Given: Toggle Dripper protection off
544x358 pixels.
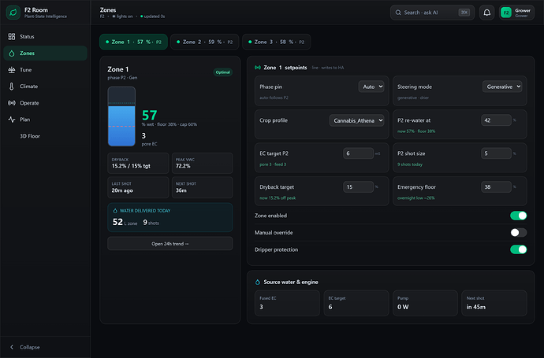Looking at the screenshot, I should (518, 249).
